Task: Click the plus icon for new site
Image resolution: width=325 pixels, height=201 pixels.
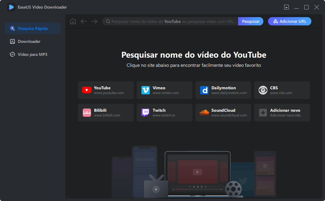Action: coord(263,113)
